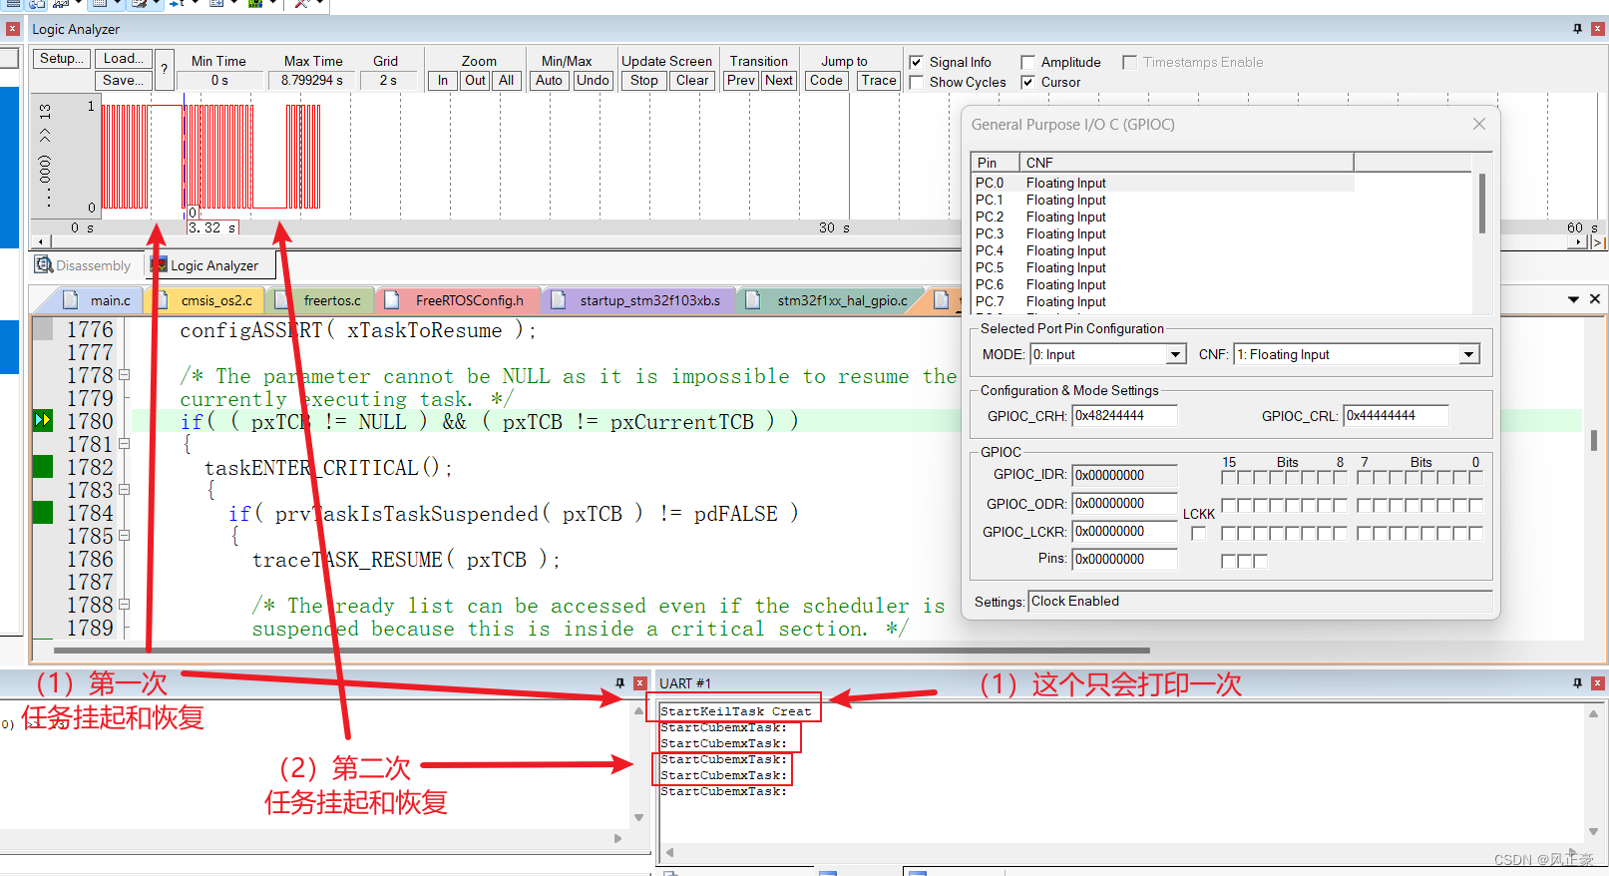Select pin PC.6 row
Viewport: 1609px width, 876px height.
[x=1162, y=285]
